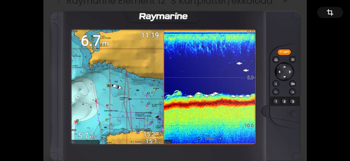Click the right arrow on the directional pad
The height and width of the screenshot is (161, 350).
(x=290, y=72)
